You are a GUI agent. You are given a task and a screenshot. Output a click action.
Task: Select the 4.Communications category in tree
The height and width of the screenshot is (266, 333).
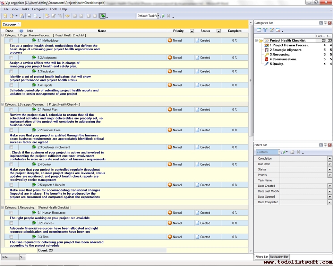[x=283, y=59]
